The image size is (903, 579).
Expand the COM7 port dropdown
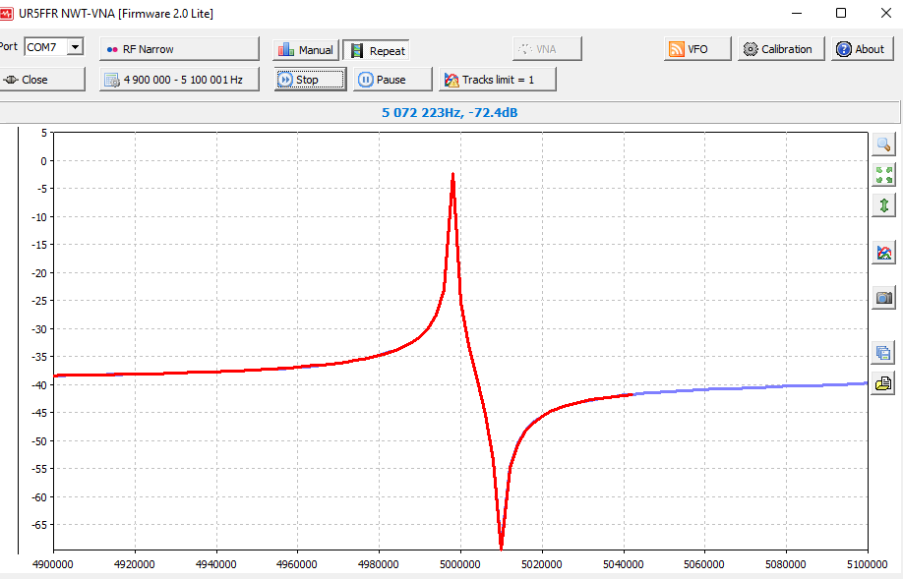76,47
